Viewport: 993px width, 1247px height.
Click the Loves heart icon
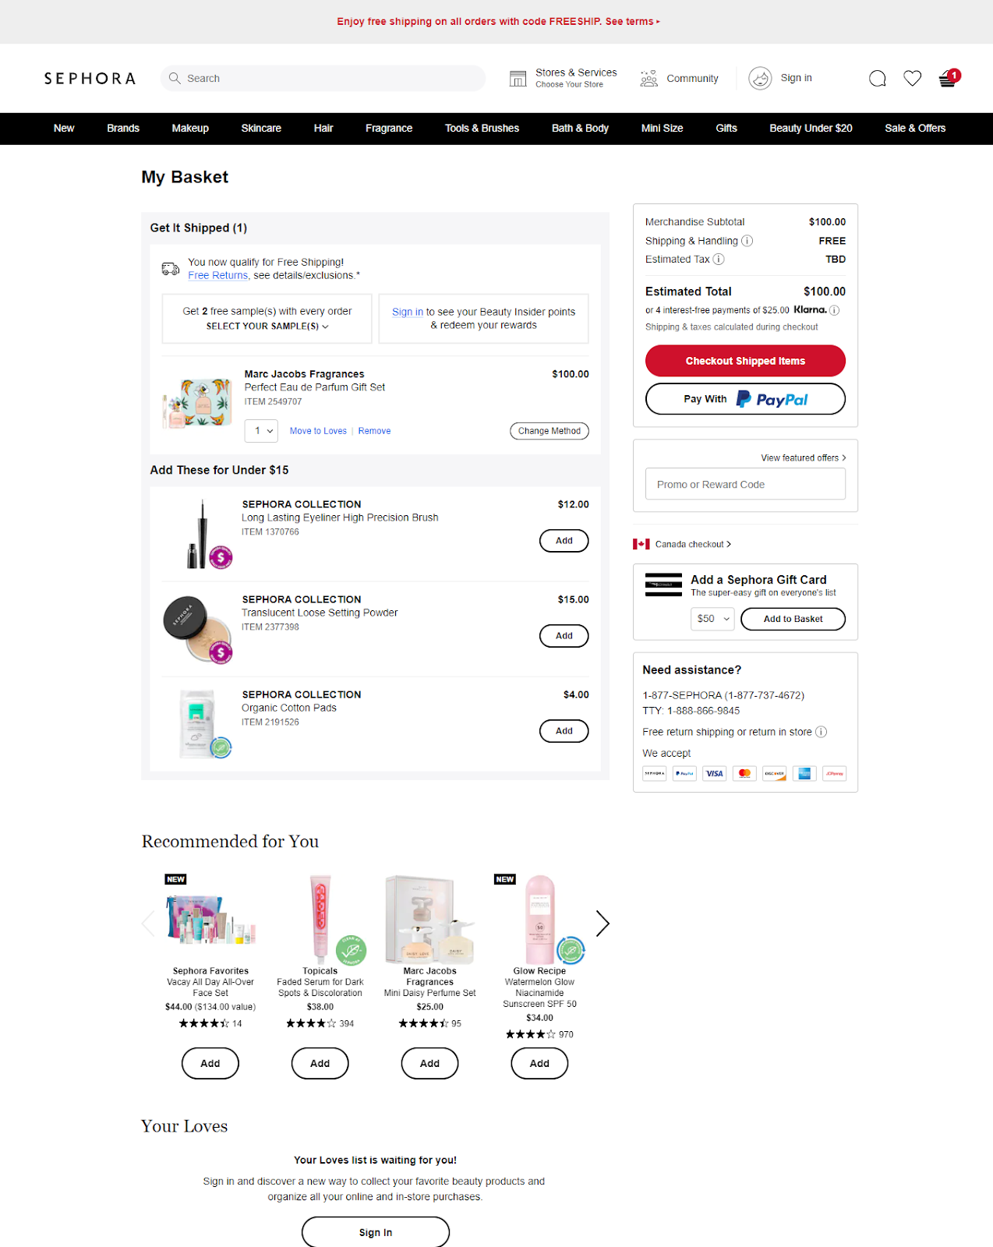click(912, 78)
